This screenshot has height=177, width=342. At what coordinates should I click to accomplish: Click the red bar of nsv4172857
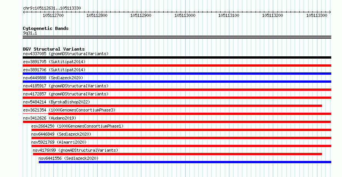[x=177, y=98]
